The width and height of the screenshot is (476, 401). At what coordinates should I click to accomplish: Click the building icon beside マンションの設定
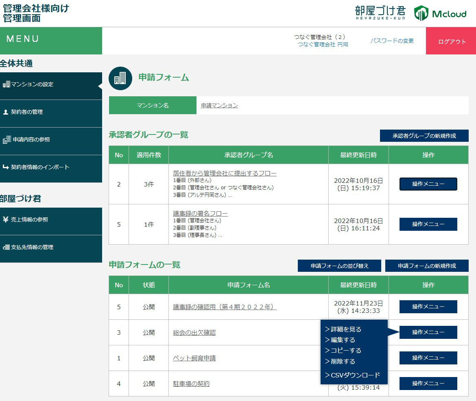(6, 85)
